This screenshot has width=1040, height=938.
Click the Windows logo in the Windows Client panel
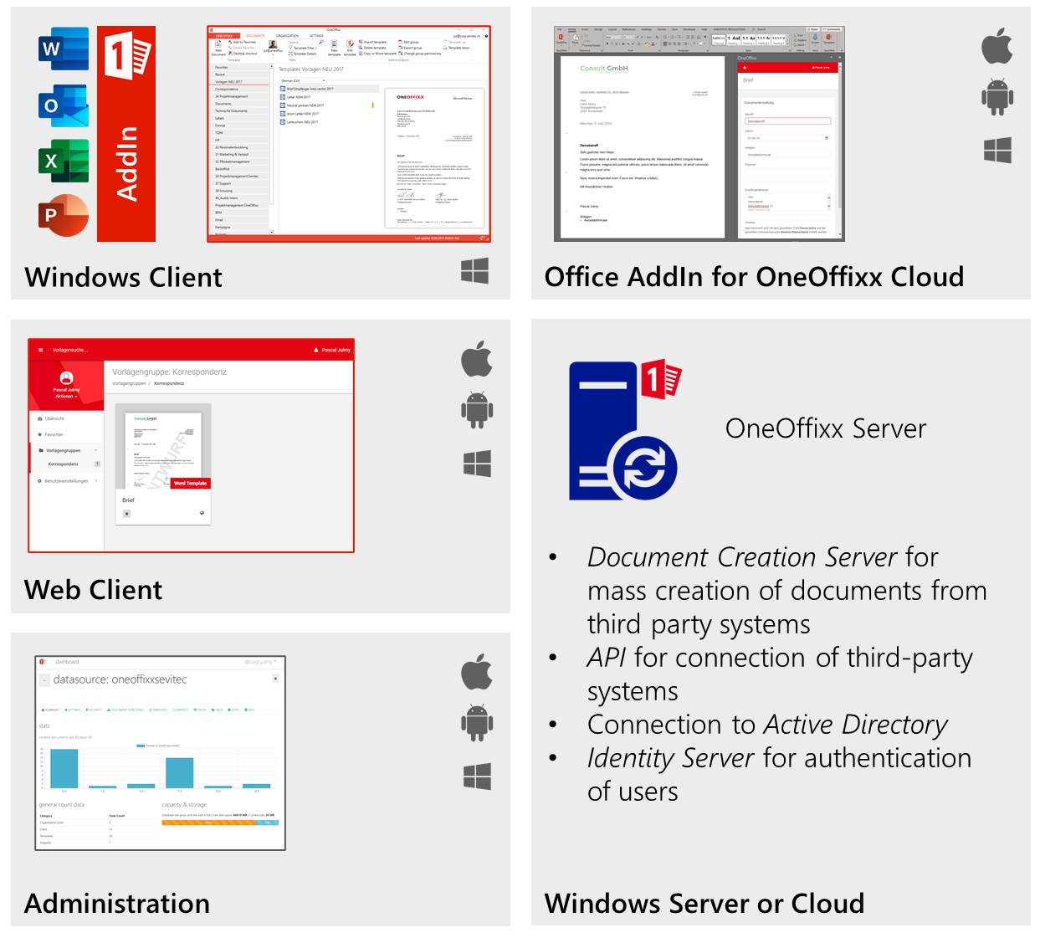click(474, 271)
